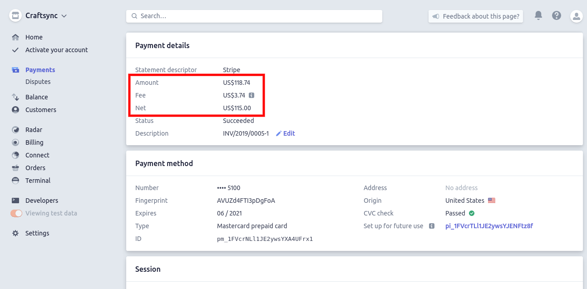Image resolution: width=587 pixels, height=289 pixels.
Task: Go to Disputes in the sidebar
Action: [x=38, y=82]
